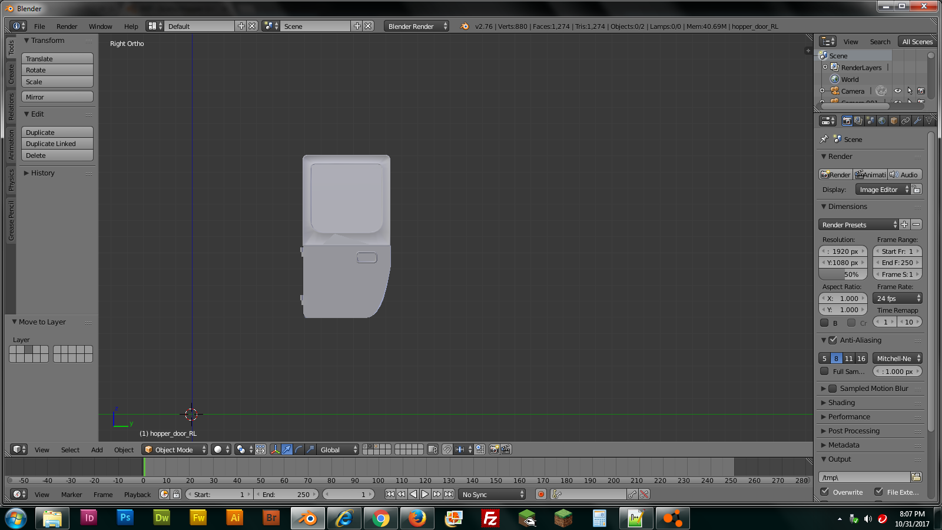
Task: Enable the Full Sample checkbox
Action: (824, 372)
